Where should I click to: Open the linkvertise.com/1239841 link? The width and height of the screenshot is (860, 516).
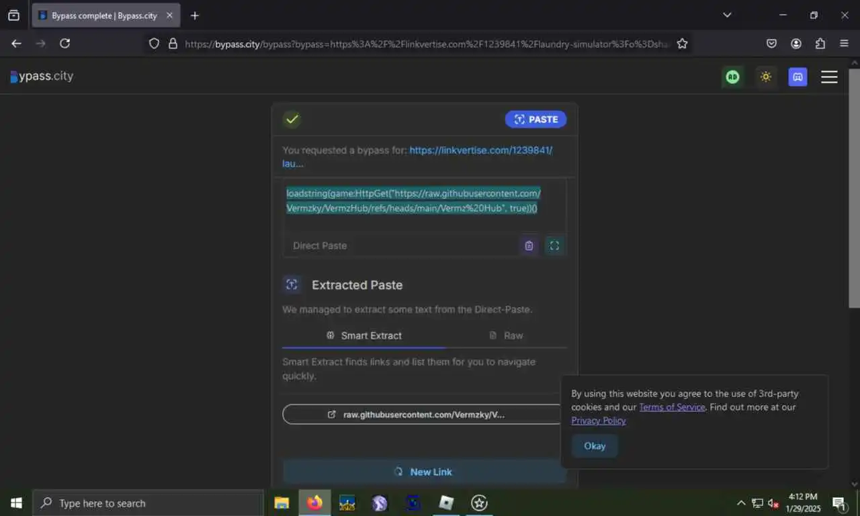pos(481,150)
